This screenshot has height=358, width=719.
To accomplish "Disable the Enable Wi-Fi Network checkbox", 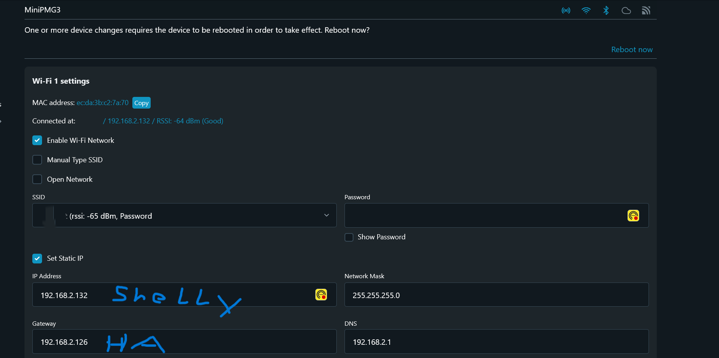I will point(37,140).
